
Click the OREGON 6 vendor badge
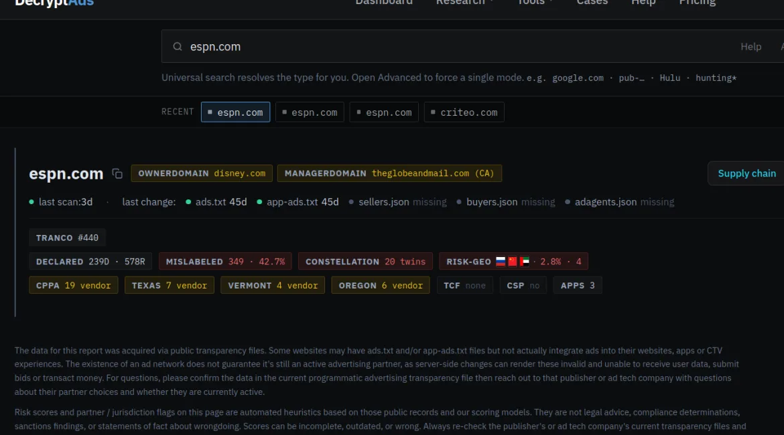coord(381,285)
